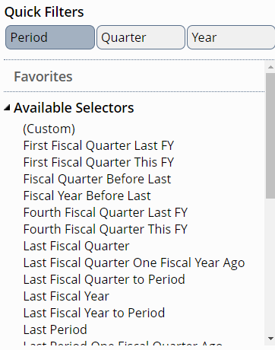
Task: Select Last Fiscal Year to Period
Action: tap(94, 313)
